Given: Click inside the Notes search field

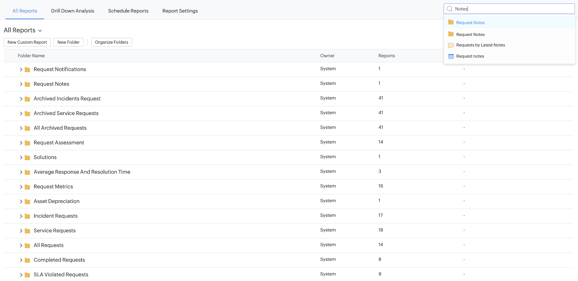Looking at the screenshot, I should click(x=513, y=9).
